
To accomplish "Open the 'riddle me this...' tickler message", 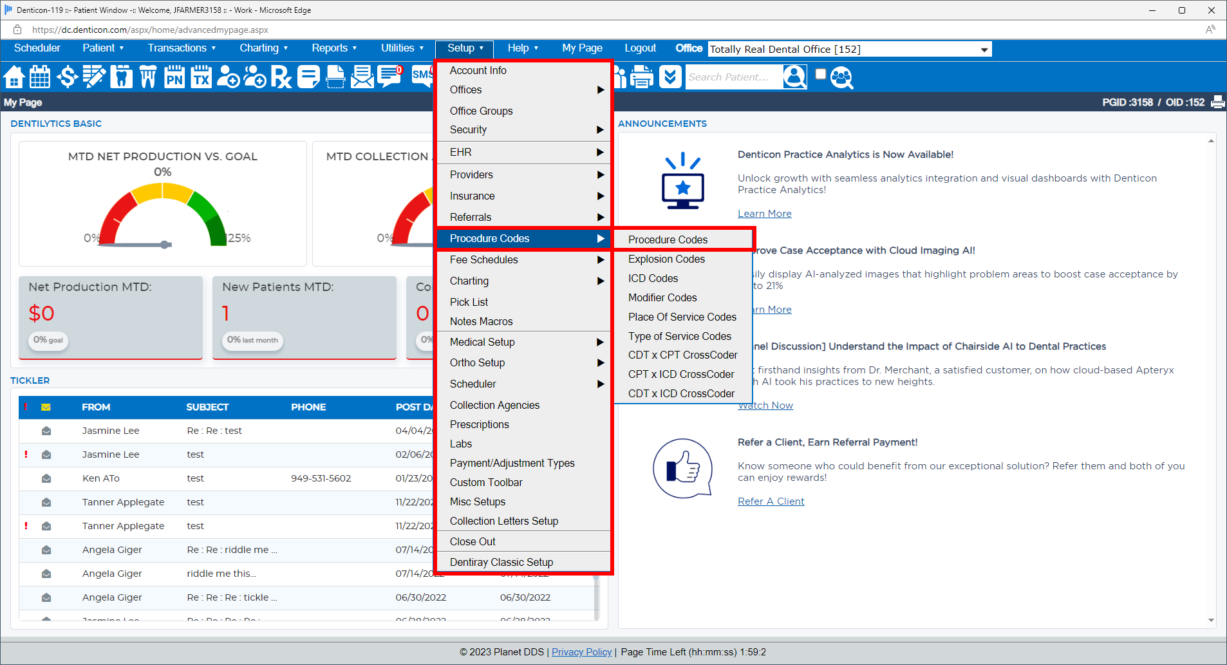I will point(221,574).
